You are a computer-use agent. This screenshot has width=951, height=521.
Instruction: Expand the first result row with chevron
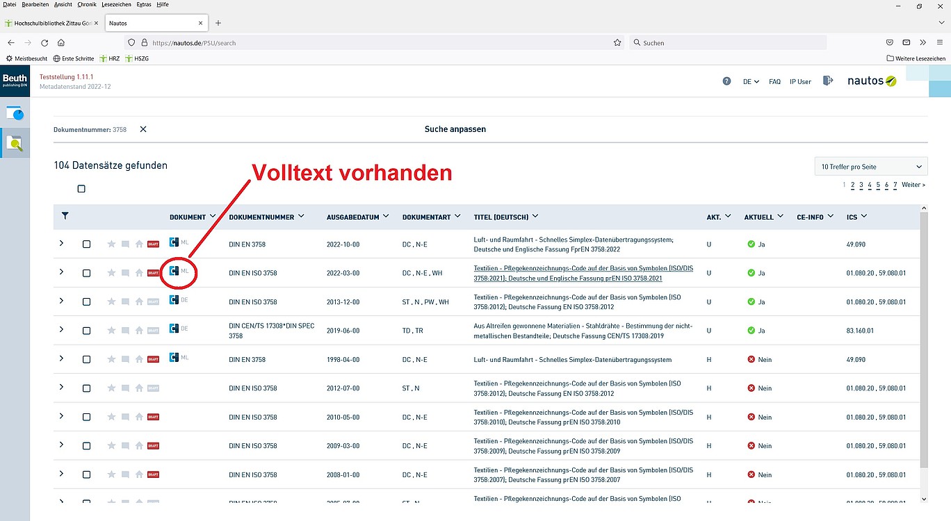61,244
